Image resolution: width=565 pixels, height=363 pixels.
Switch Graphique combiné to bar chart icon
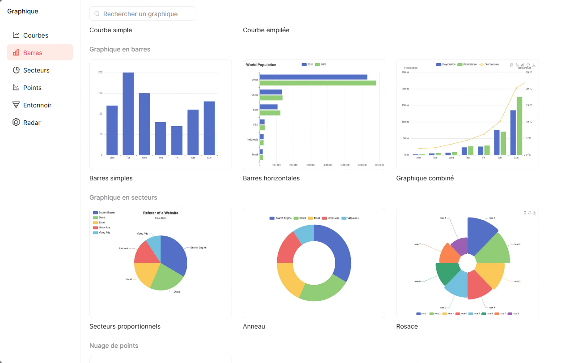click(x=523, y=65)
